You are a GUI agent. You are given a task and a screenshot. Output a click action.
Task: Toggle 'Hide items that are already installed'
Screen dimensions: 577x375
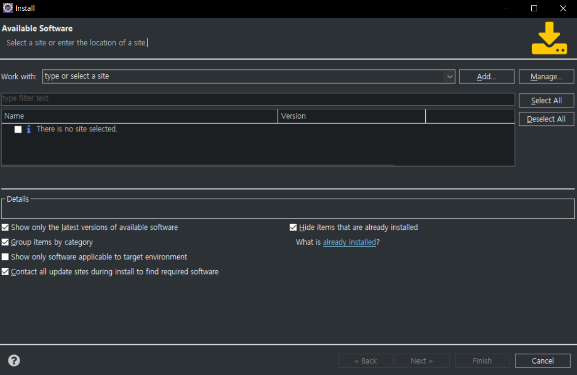293,227
